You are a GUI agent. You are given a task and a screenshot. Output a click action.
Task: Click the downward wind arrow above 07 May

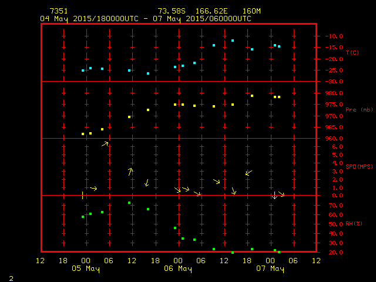click(274, 195)
